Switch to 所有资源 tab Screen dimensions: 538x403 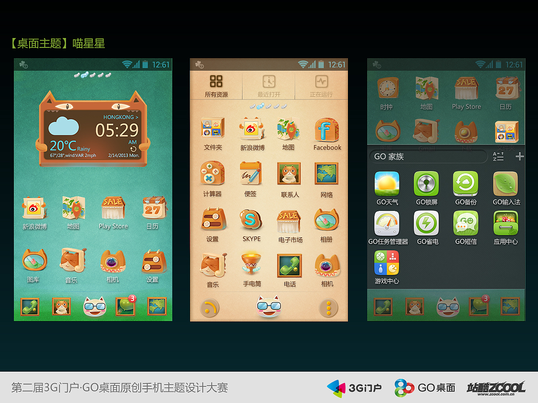(216, 86)
